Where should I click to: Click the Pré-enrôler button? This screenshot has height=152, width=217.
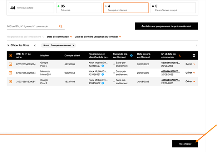184,144
